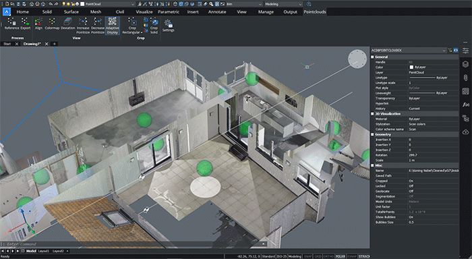Collapse the General properties section
This screenshot has height=259, width=472.
[x=373, y=57]
